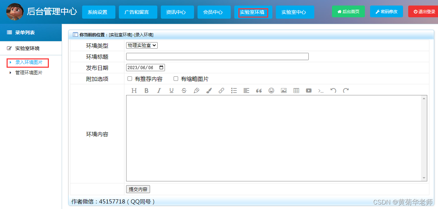The width and height of the screenshot is (438, 209).
Task: Open the 实验室环境 menu
Action: click(x=253, y=12)
